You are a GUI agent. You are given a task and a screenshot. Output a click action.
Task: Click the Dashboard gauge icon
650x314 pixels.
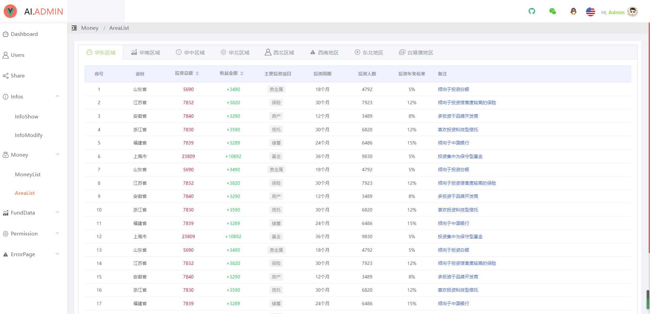pos(5,34)
